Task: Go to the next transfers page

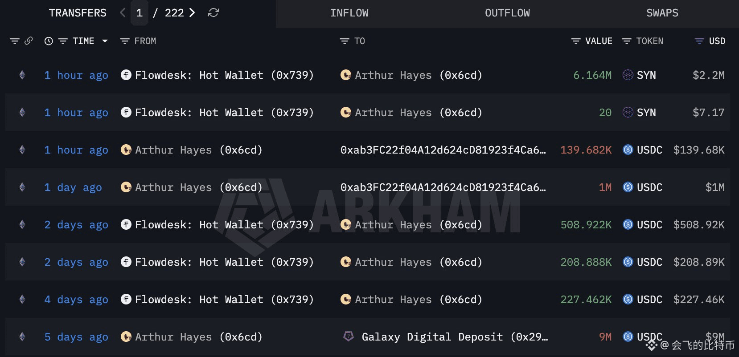Action: click(x=192, y=13)
